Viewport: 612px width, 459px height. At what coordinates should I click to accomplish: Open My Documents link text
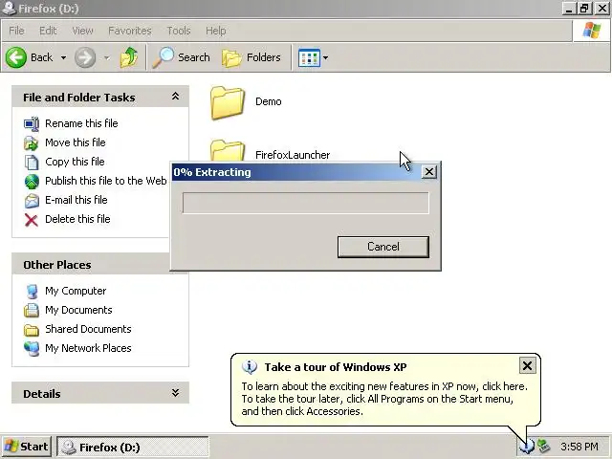point(78,310)
